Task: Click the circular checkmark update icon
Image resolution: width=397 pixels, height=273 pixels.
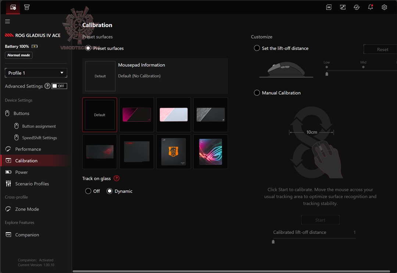Action: 357,7
